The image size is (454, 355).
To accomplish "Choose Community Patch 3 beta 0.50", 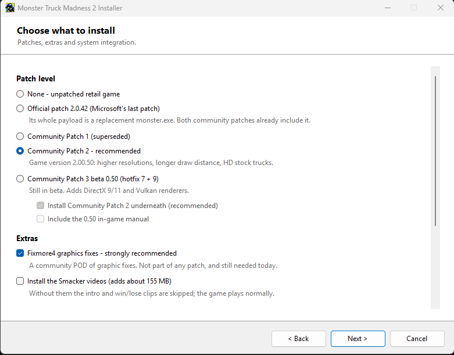I will [x=20, y=179].
